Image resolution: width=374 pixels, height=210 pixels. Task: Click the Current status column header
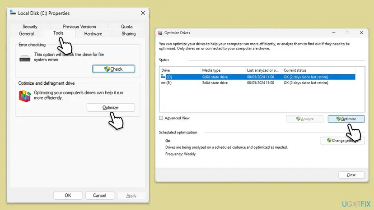[x=318, y=70]
